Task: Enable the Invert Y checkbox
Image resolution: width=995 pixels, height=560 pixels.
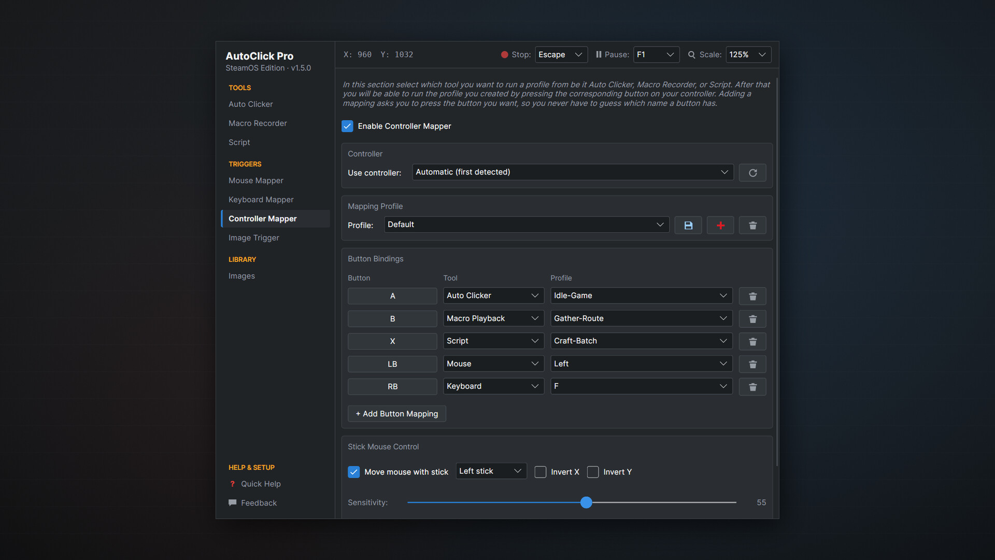Action: tap(593, 472)
